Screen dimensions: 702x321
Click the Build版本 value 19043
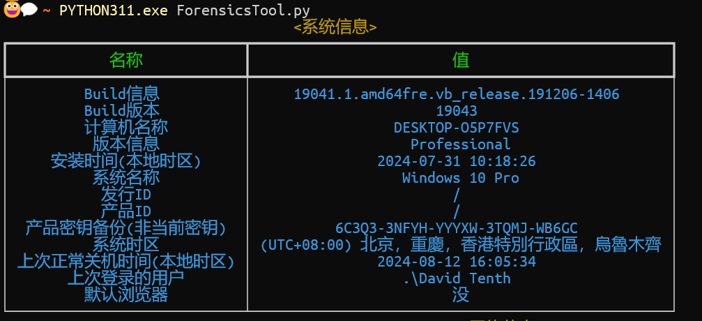click(457, 111)
